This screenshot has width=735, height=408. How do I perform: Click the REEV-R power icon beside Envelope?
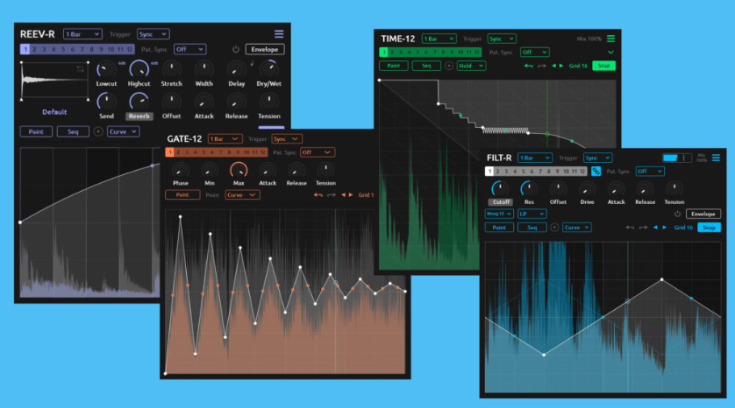(235, 50)
